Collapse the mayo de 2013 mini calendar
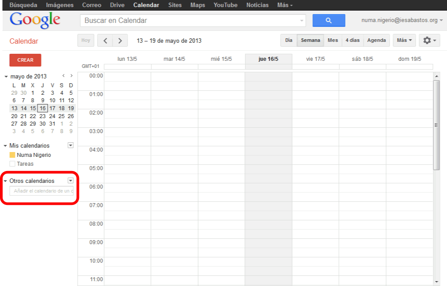447x286 pixels. (6, 77)
